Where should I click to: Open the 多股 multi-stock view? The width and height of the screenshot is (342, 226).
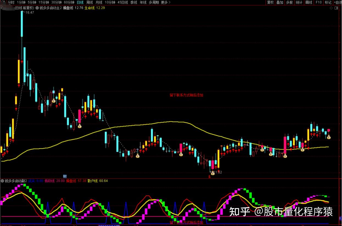point(289,2)
